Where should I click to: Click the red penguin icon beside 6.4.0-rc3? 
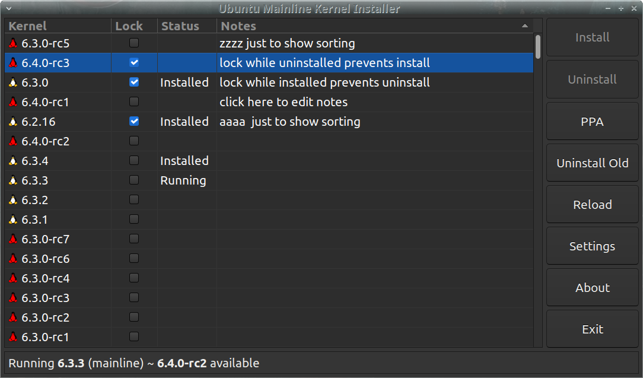pos(13,63)
